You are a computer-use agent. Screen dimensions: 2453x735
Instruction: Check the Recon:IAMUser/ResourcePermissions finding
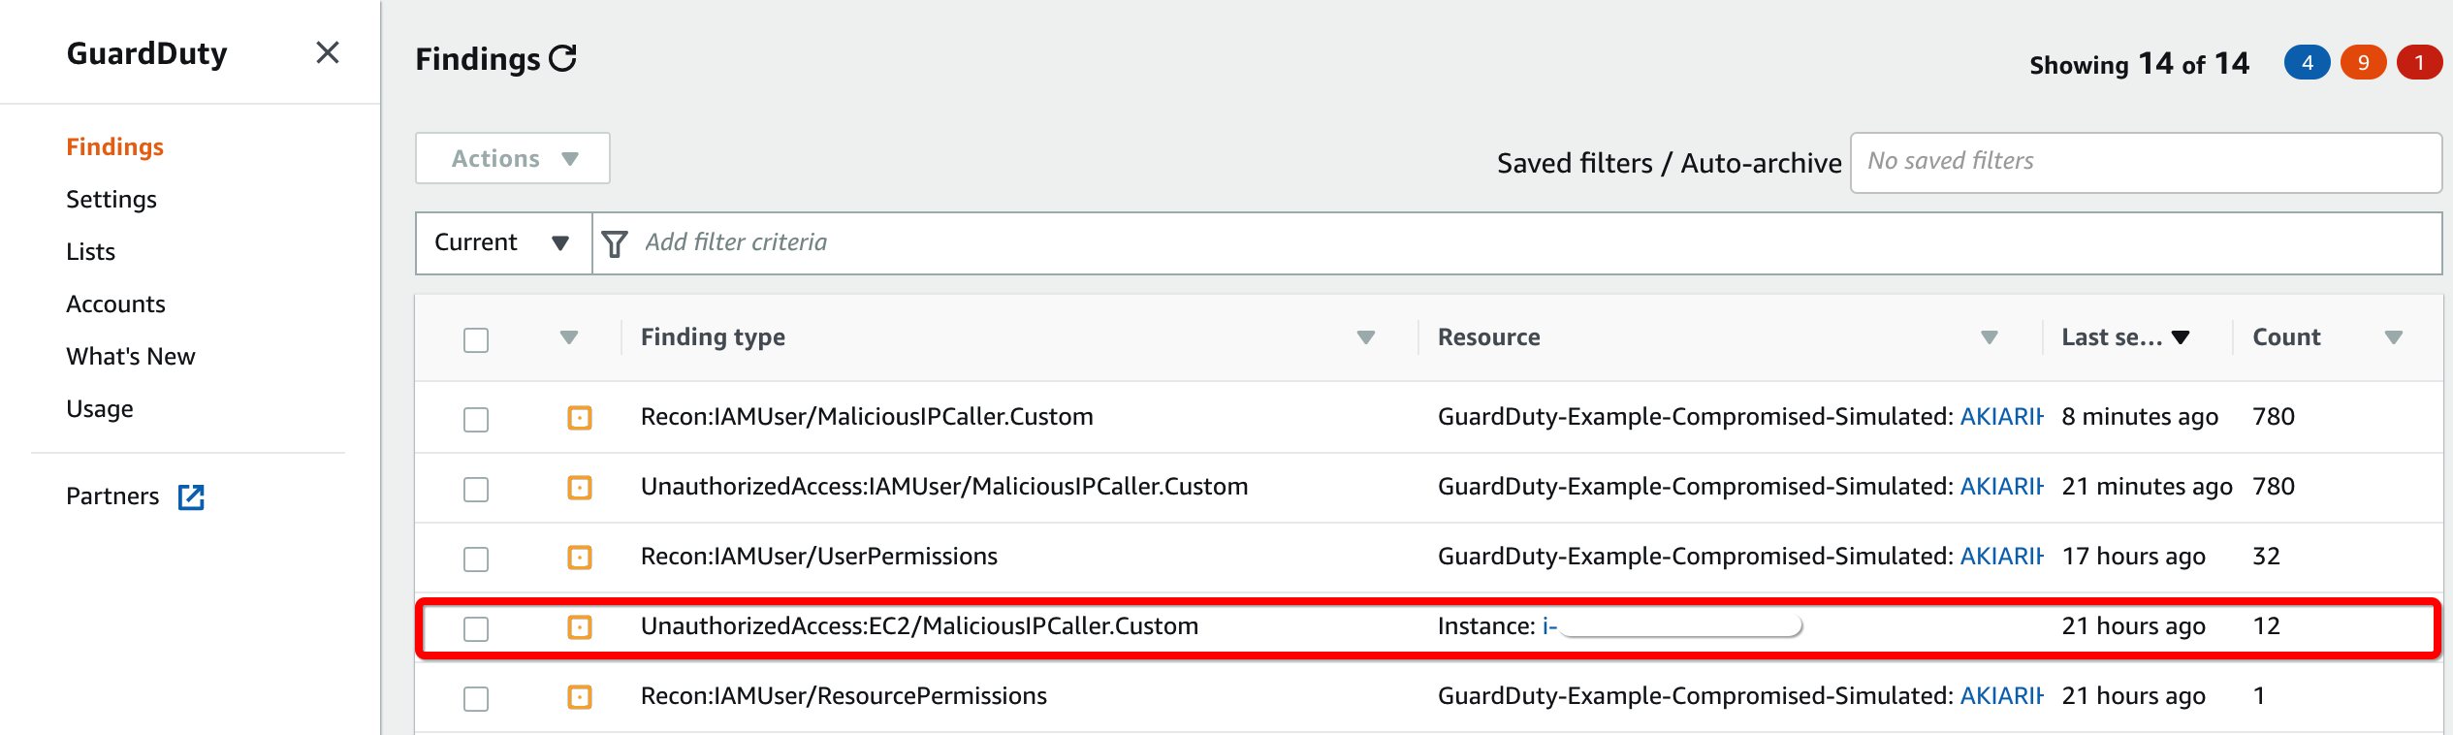[x=476, y=699]
